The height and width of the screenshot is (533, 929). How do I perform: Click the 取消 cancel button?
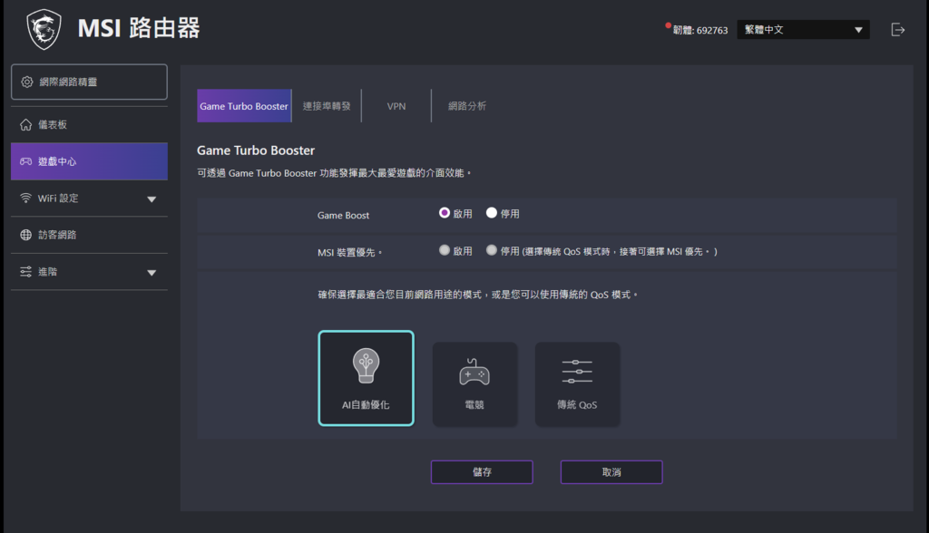611,472
